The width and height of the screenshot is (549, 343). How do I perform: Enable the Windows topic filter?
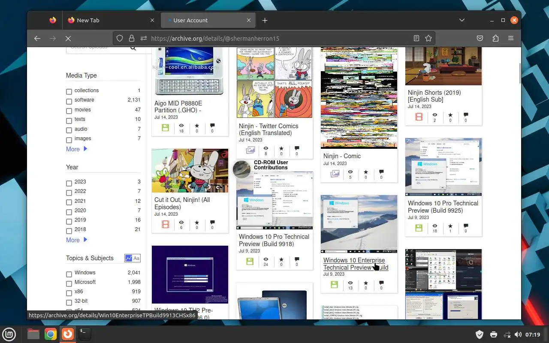(x=69, y=274)
